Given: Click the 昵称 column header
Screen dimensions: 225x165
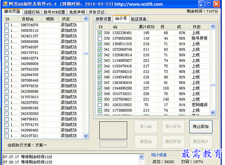Looking at the screenshot, I should [51, 19].
